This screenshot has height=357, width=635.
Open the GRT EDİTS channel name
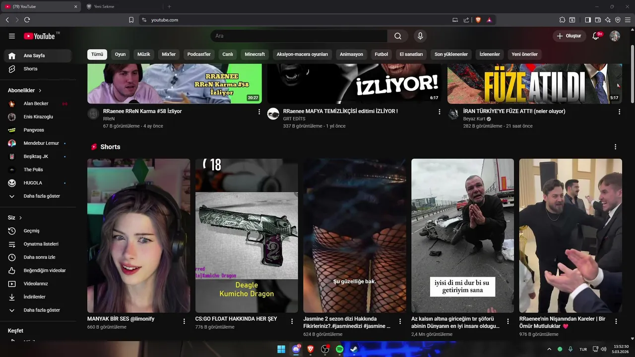click(x=294, y=119)
